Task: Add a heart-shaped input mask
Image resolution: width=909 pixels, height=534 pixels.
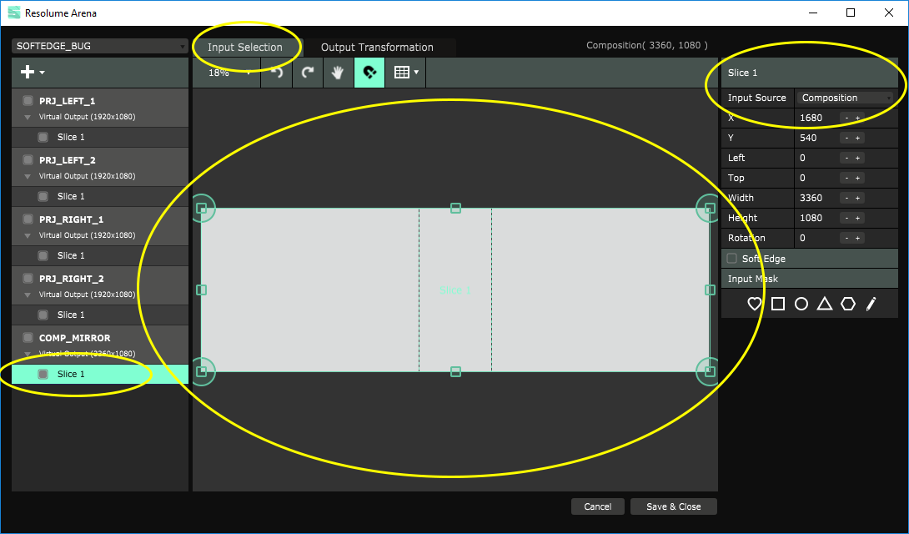Action: click(755, 305)
